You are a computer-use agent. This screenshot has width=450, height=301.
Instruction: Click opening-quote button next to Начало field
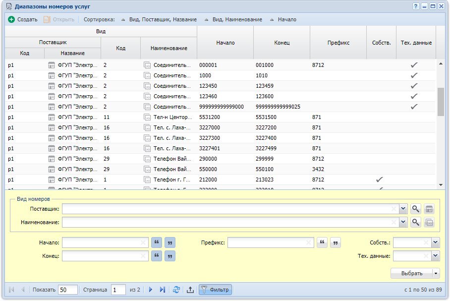[157, 242]
